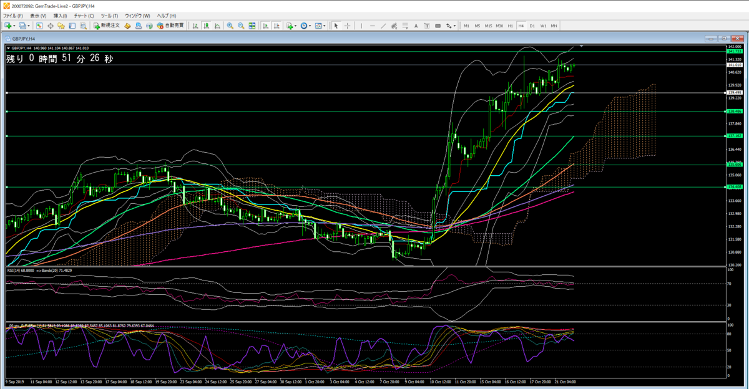Click the people community icon in toolbar
This screenshot has height=389, width=749.
point(138,26)
